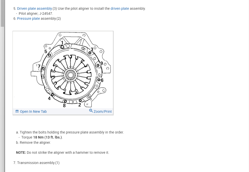The height and width of the screenshot is (172, 249).
Task: Click the "Open In New Tab" text label
Action: pyautogui.click(x=33, y=111)
